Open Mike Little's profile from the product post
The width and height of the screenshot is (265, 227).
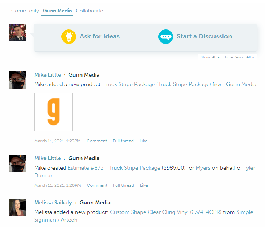48,75
